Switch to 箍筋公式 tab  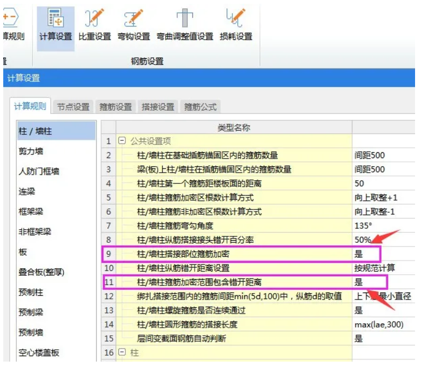click(x=201, y=107)
